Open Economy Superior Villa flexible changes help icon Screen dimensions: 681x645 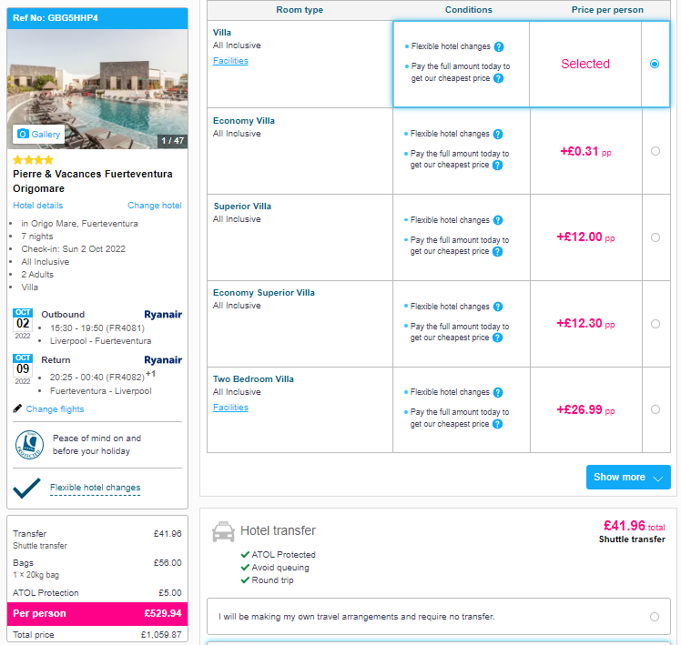click(x=498, y=307)
